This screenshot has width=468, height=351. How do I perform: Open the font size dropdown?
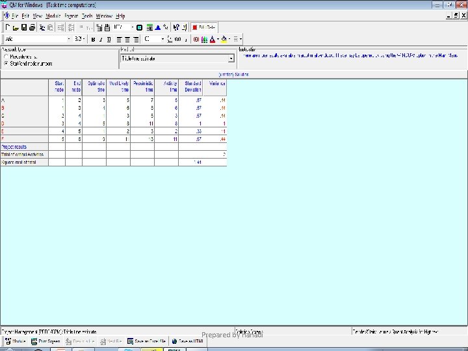tap(84, 39)
